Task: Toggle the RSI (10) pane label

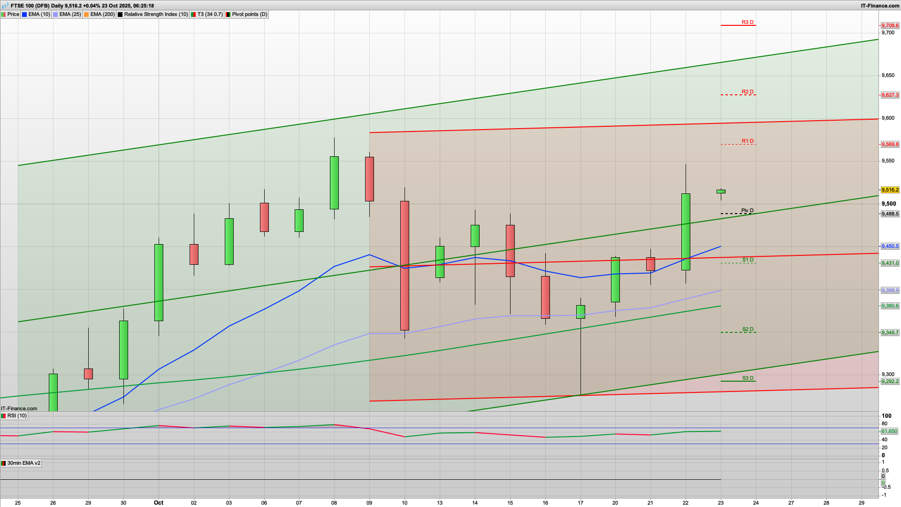Action: click(x=18, y=416)
